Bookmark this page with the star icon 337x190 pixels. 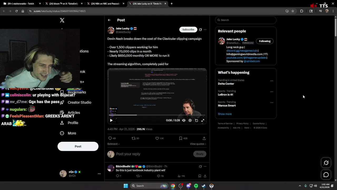pyautogui.click(x=293, y=11)
